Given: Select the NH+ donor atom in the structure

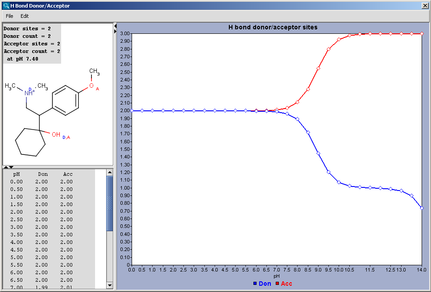Looking at the screenshot, I should coord(29,93).
